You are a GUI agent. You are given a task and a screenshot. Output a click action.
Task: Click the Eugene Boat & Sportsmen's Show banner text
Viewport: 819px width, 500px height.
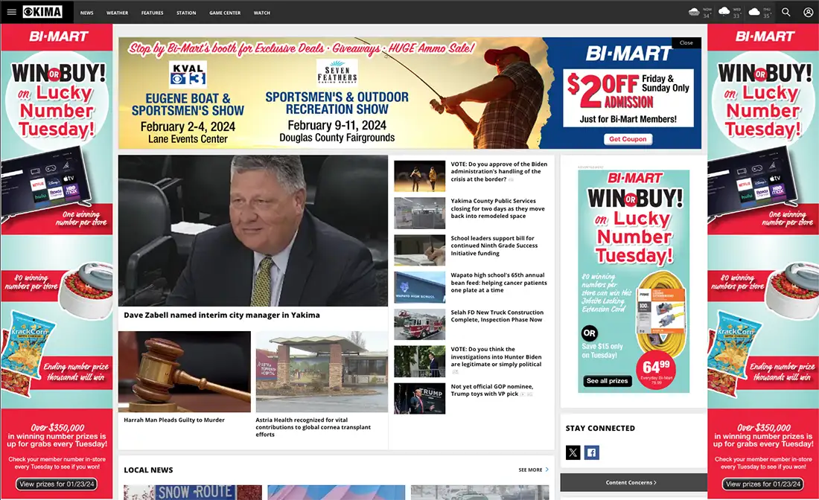[188, 104]
